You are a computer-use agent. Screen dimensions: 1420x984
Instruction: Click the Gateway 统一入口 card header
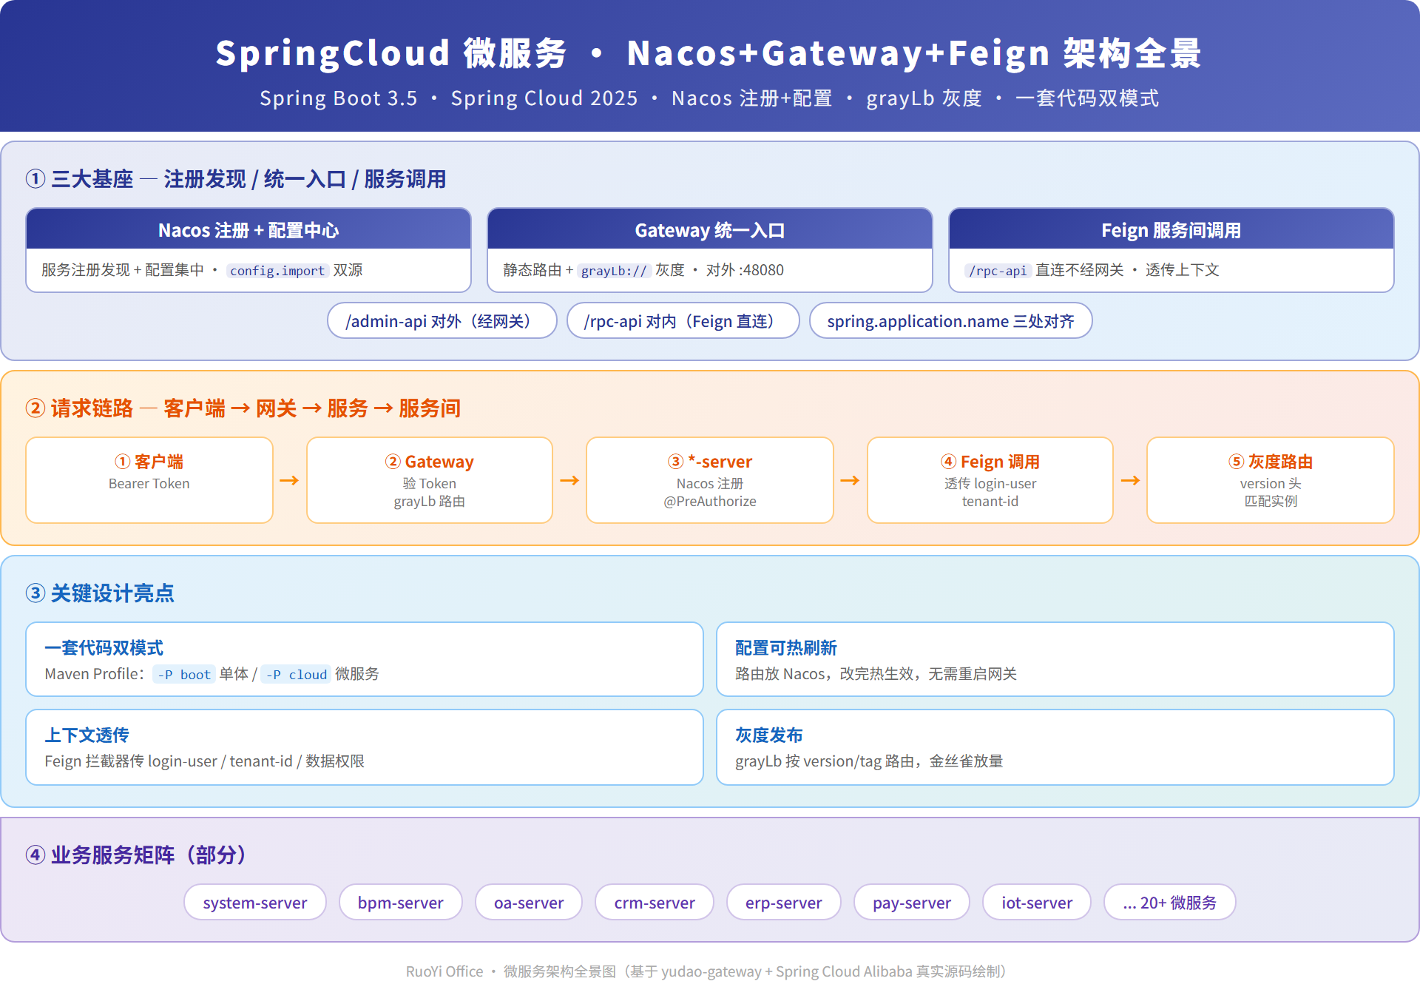tap(710, 229)
